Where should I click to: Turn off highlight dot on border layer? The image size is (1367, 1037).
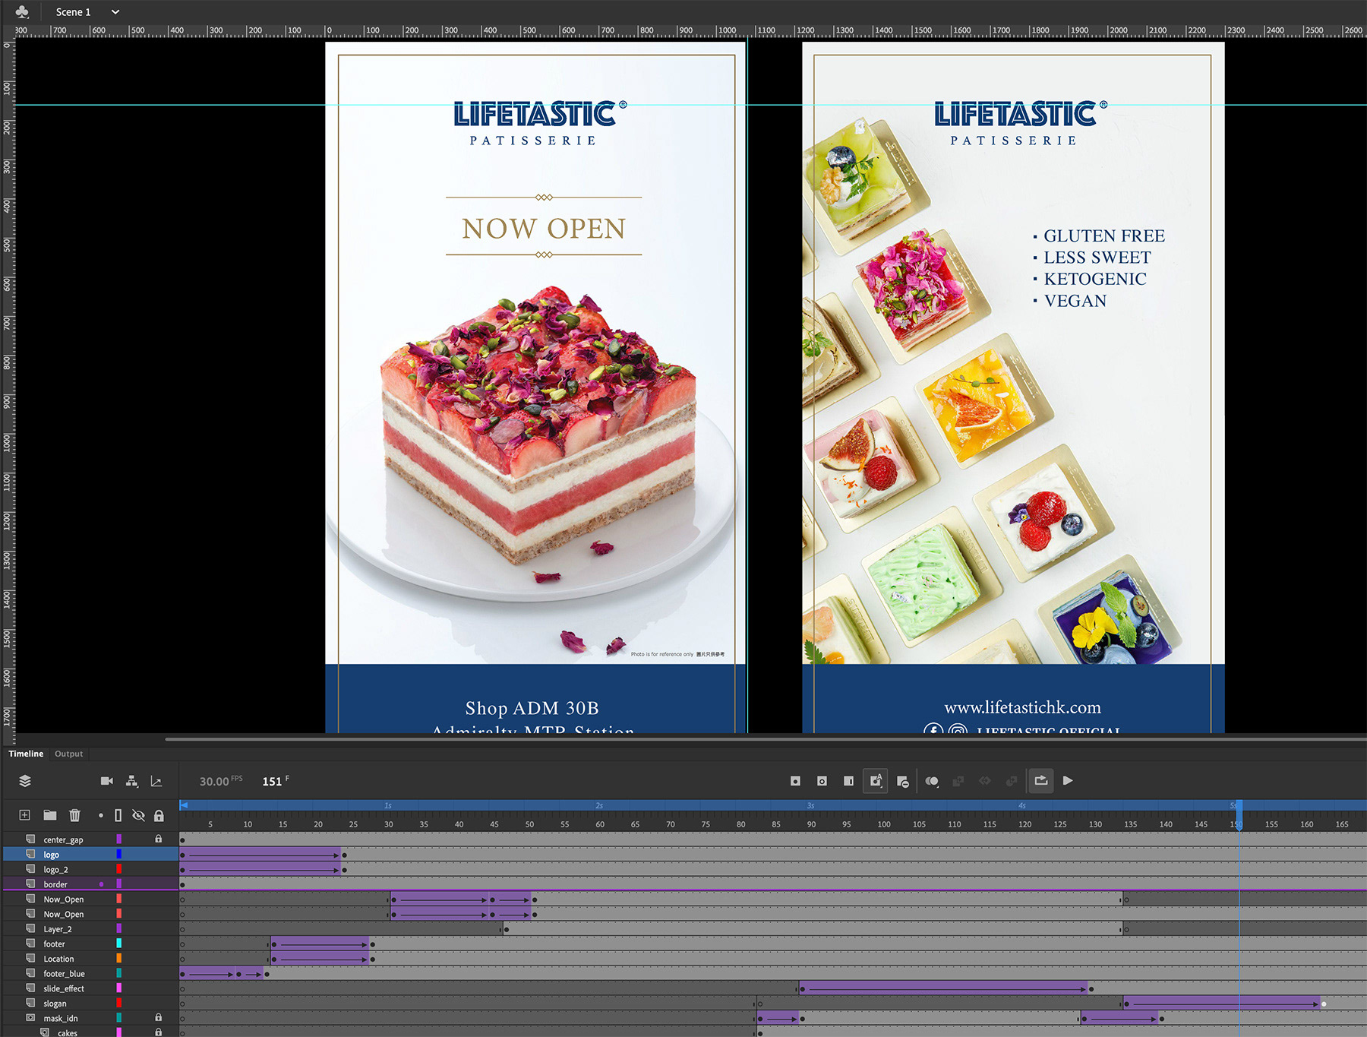(x=101, y=884)
